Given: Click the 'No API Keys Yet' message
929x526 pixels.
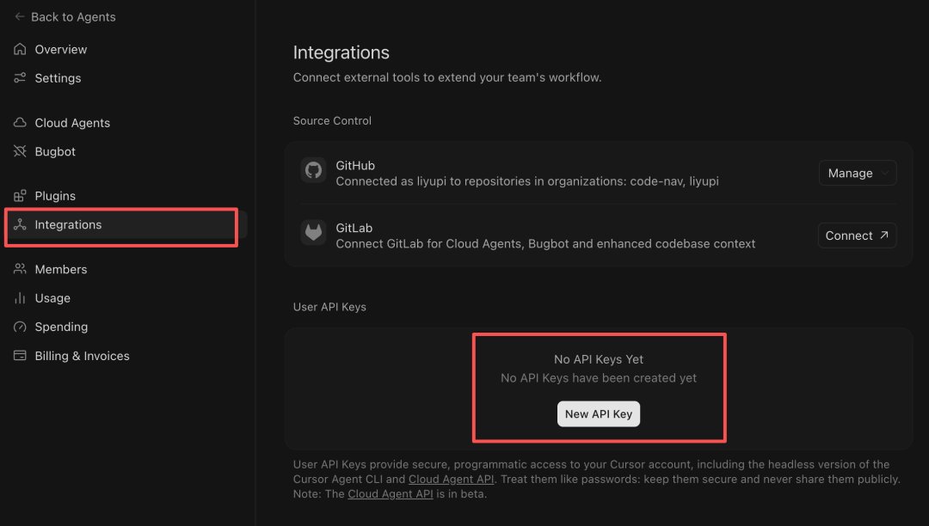Looking at the screenshot, I should pyautogui.click(x=599, y=359).
